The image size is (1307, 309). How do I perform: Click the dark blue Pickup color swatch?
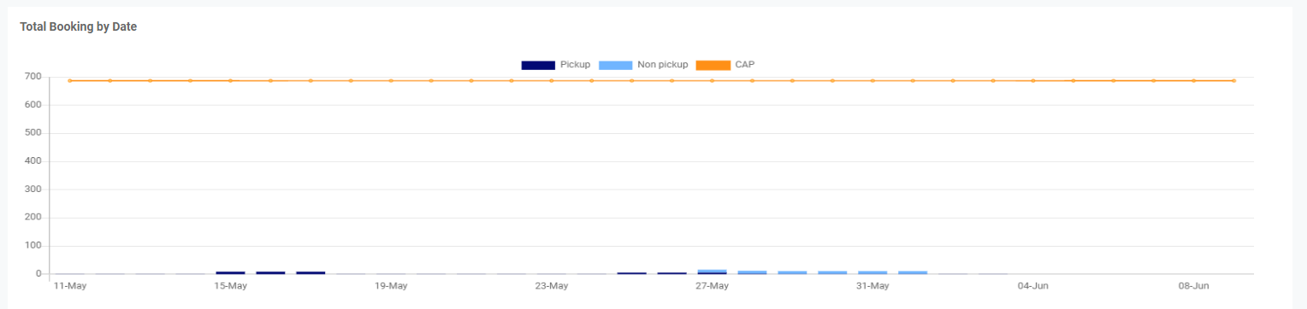538,65
